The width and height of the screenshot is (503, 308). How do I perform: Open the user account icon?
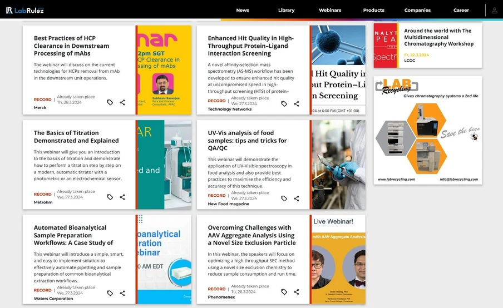pyautogui.click(x=494, y=10)
